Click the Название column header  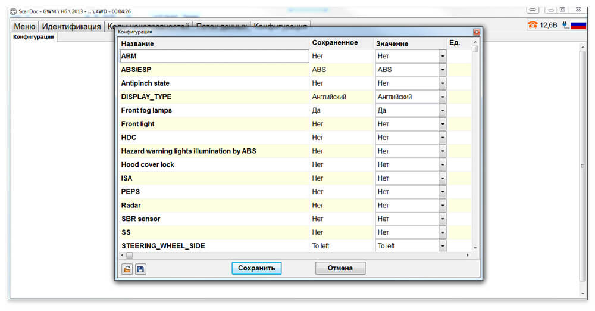pyautogui.click(x=137, y=43)
